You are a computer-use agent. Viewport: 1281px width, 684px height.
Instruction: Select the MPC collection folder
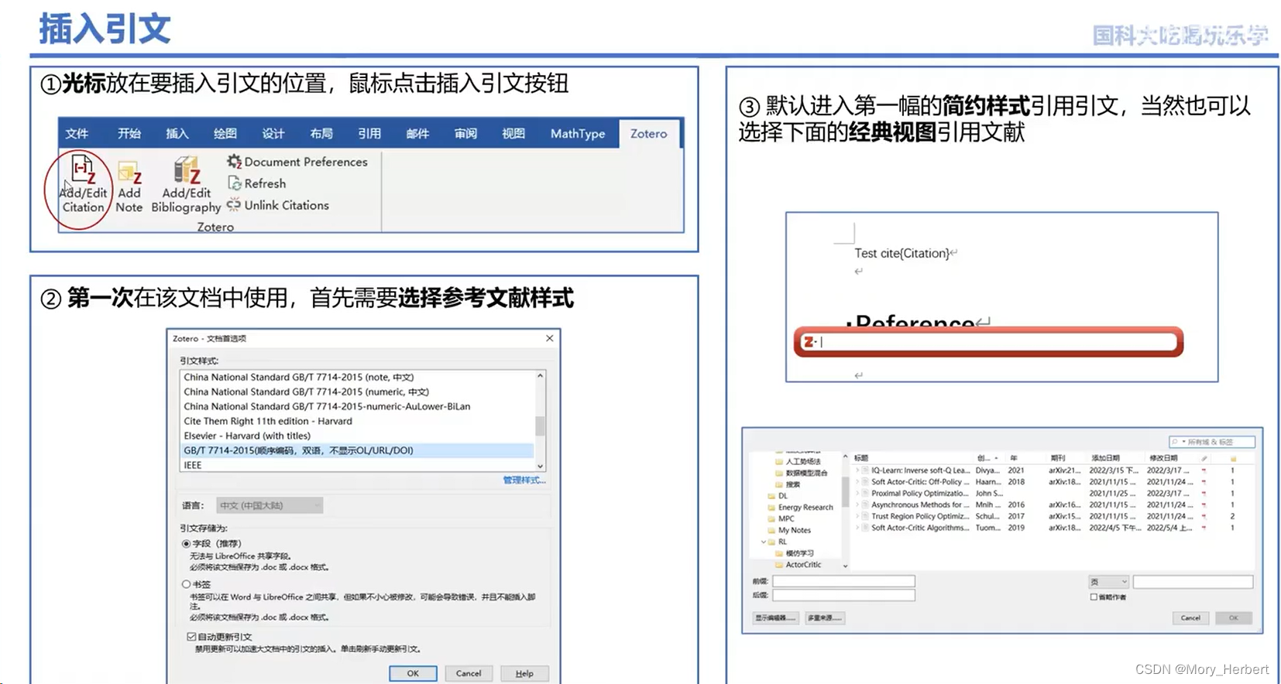click(x=781, y=519)
